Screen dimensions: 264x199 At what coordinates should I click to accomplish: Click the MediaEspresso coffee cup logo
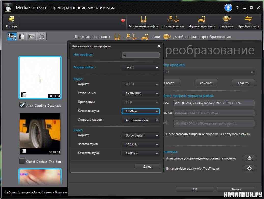tap(8, 7)
